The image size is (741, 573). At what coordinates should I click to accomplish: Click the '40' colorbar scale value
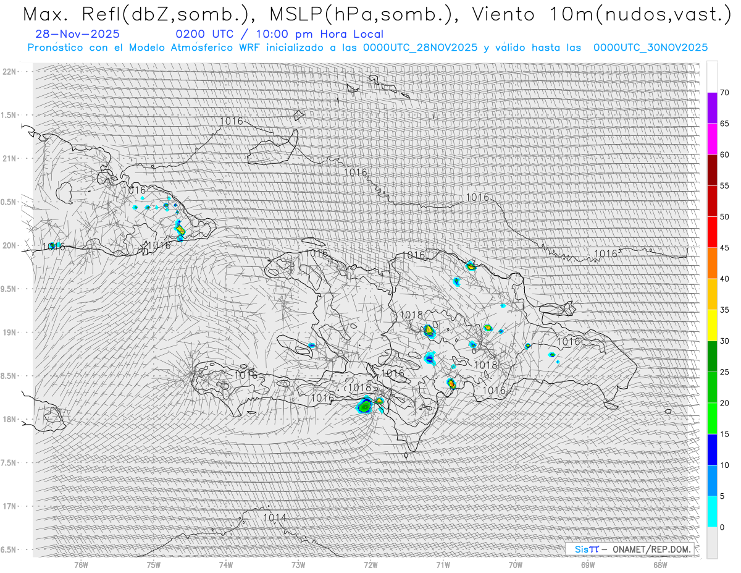(725, 279)
